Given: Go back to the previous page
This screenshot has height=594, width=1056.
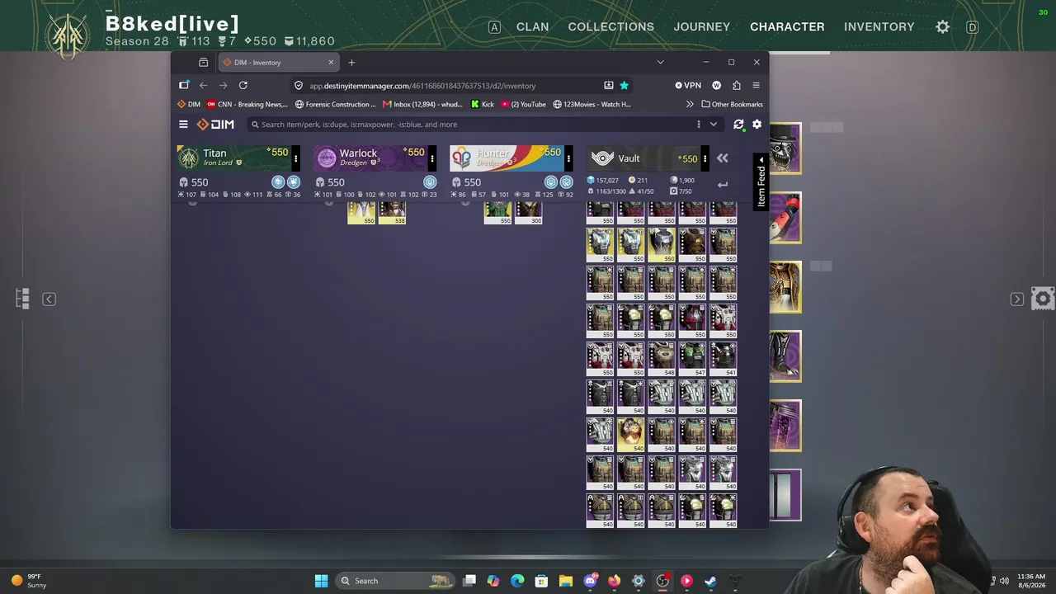Looking at the screenshot, I should click(x=204, y=85).
